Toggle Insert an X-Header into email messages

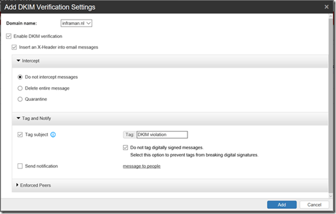tap(15, 47)
